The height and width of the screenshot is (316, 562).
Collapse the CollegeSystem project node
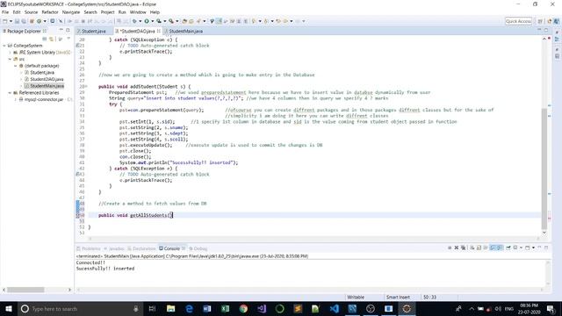tap(4, 46)
